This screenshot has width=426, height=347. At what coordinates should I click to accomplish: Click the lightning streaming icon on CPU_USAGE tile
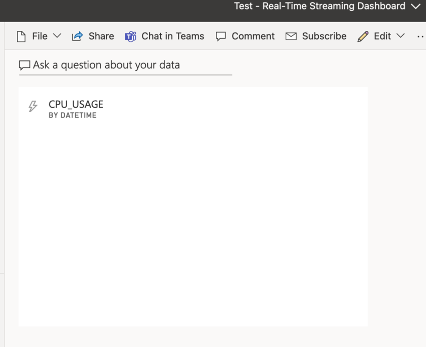33,106
